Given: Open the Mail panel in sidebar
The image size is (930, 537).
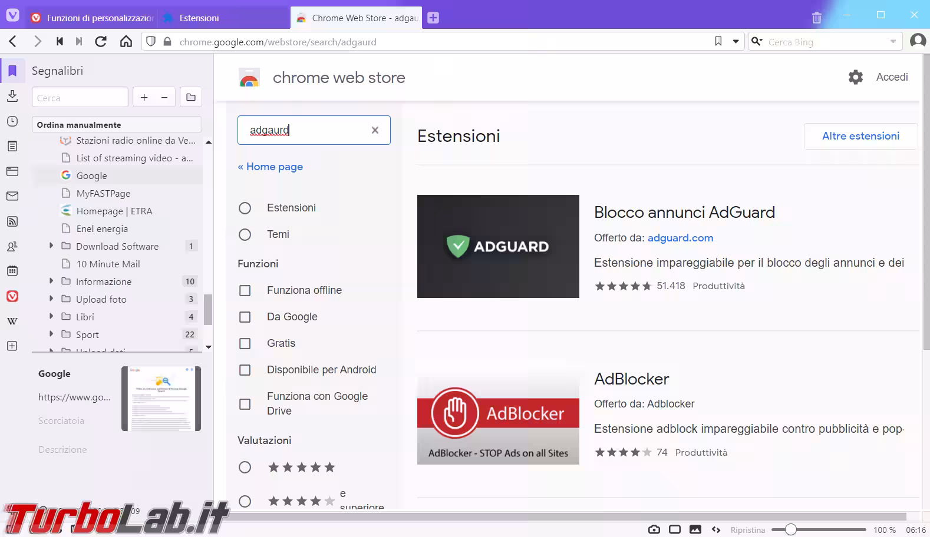Looking at the screenshot, I should point(12,196).
